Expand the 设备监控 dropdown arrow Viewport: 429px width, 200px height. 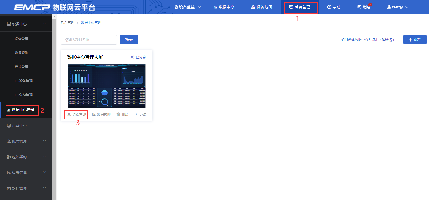[x=199, y=7]
